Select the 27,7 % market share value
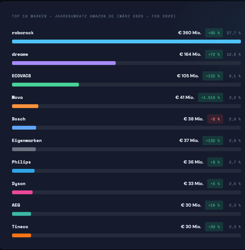The image size is (245, 250). coord(234,33)
